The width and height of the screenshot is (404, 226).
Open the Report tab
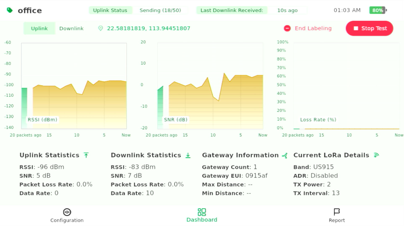pos(337,215)
